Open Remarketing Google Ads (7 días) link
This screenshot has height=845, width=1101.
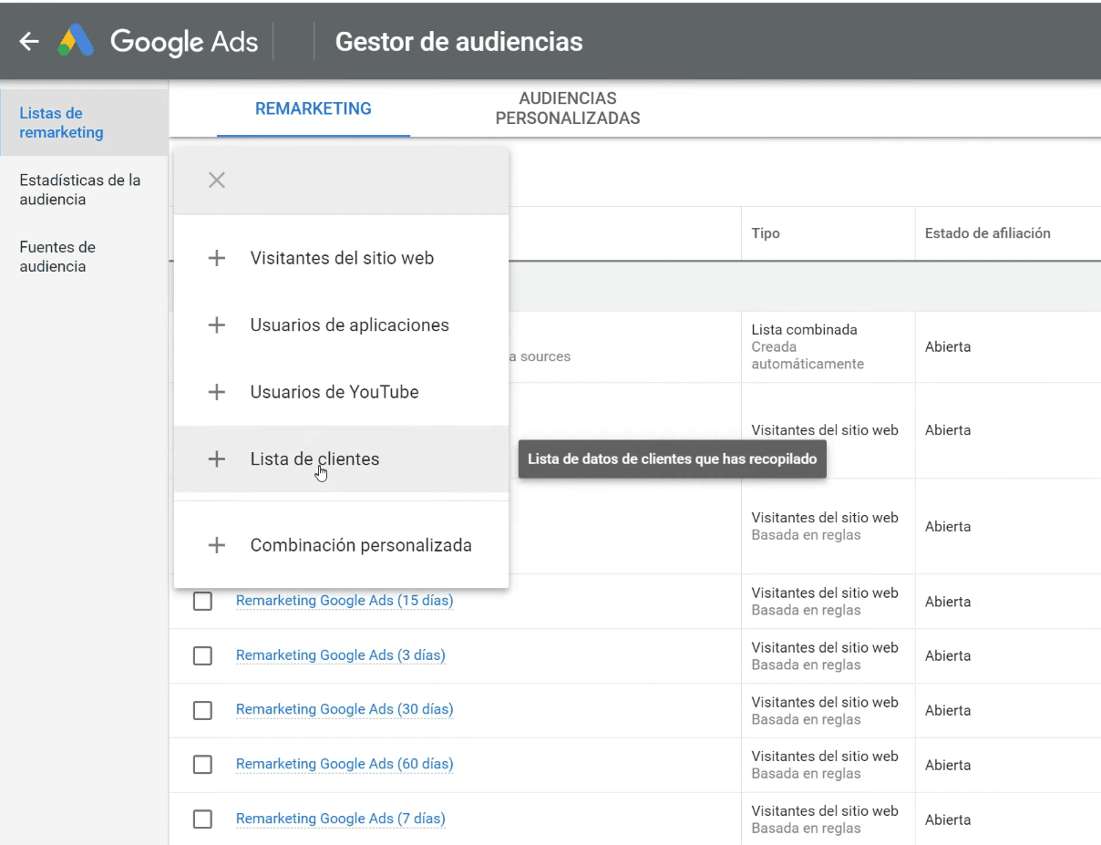(341, 819)
